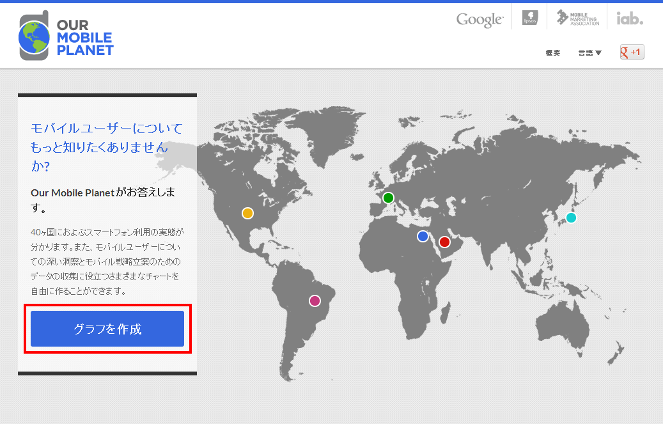Click the arrow next to 言語
The image size is (663, 424).
click(x=598, y=53)
